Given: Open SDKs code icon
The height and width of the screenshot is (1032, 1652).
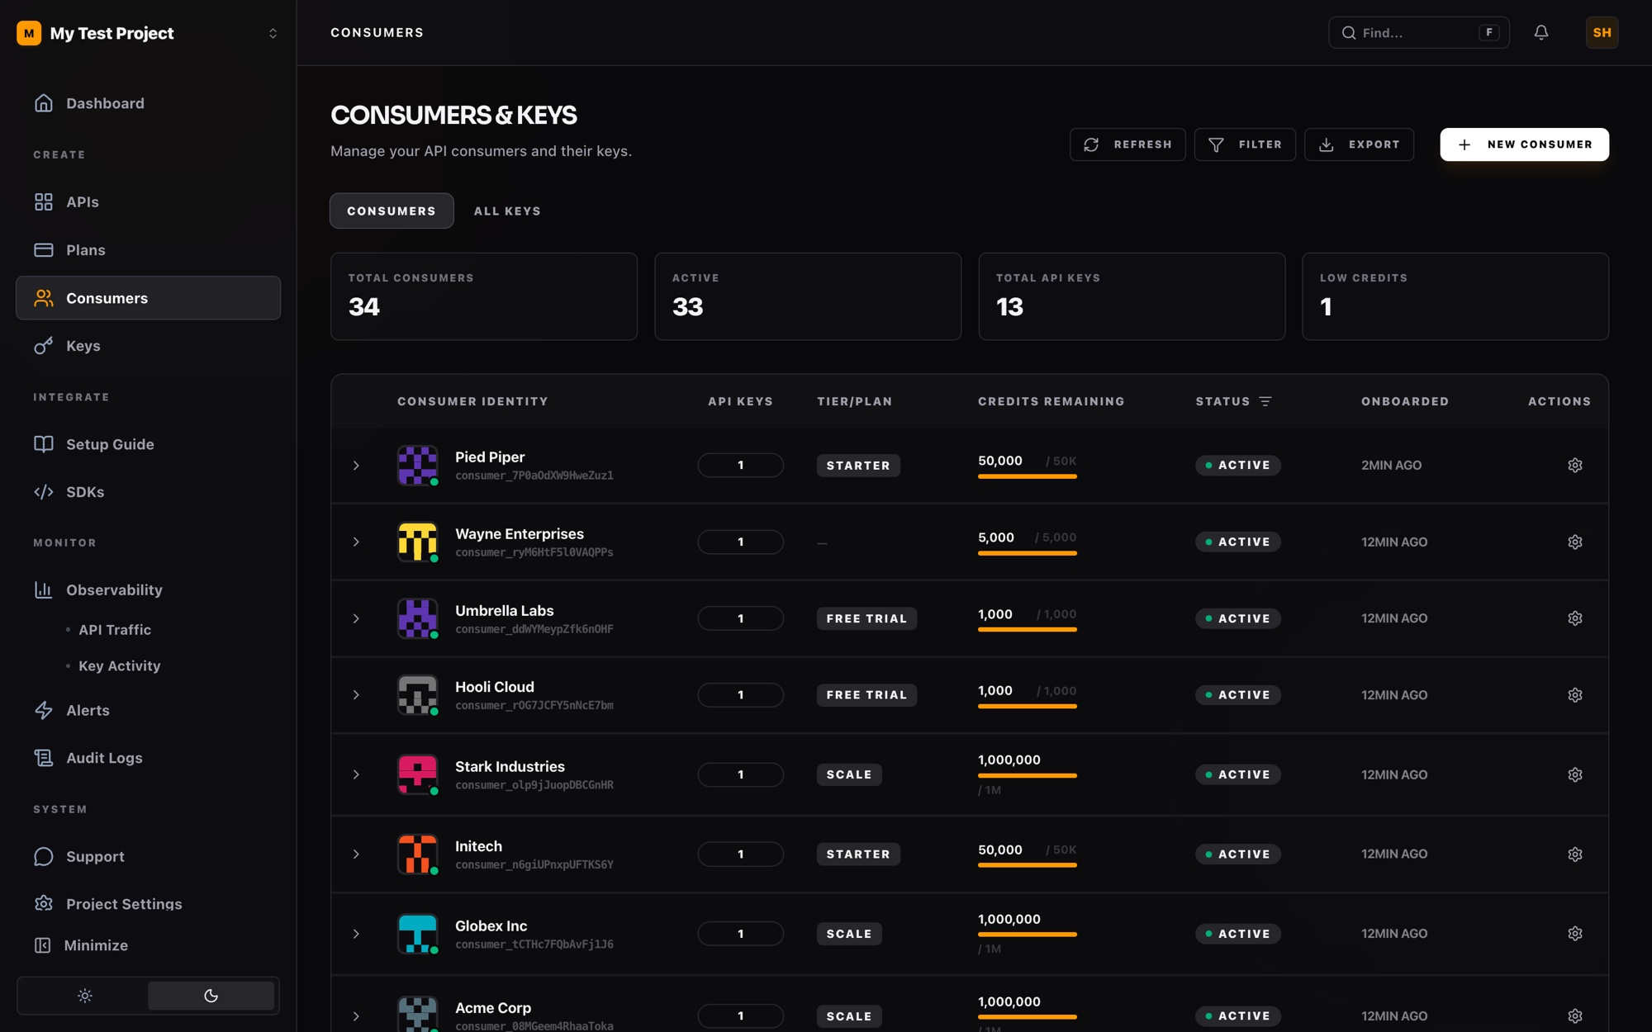Looking at the screenshot, I should click(x=44, y=492).
